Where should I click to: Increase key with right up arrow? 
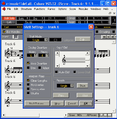coord(87,53)
